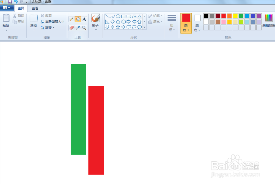The height and width of the screenshot is (184, 275).
Task: Choose the Rectangle shape
Action: [123, 16]
